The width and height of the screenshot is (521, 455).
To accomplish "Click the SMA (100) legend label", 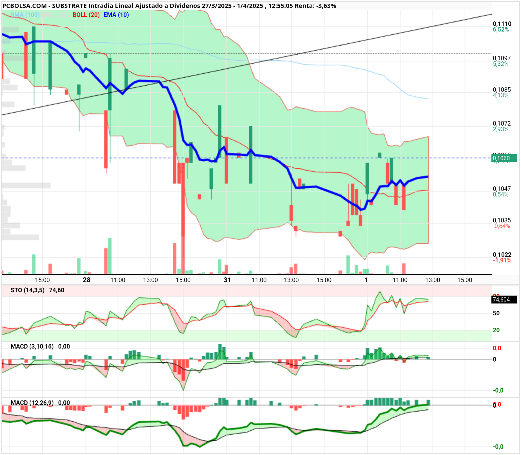I will point(25,15).
